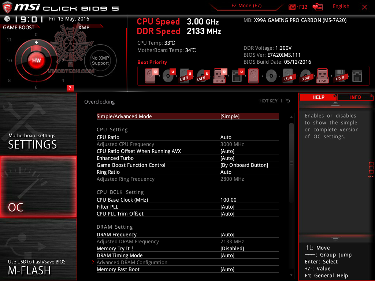The height and width of the screenshot is (281, 375).
Task: Click the F12 screenshot camera icon
Action: click(x=292, y=7)
